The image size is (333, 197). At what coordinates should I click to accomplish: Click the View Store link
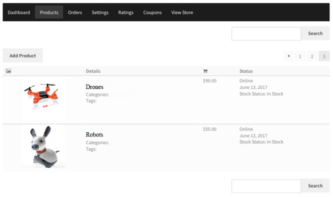coord(182,12)
